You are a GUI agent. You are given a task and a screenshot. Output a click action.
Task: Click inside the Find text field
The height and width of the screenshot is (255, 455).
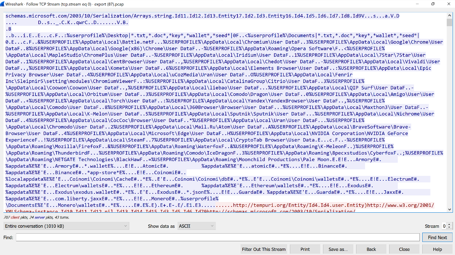tap(218, 237)
